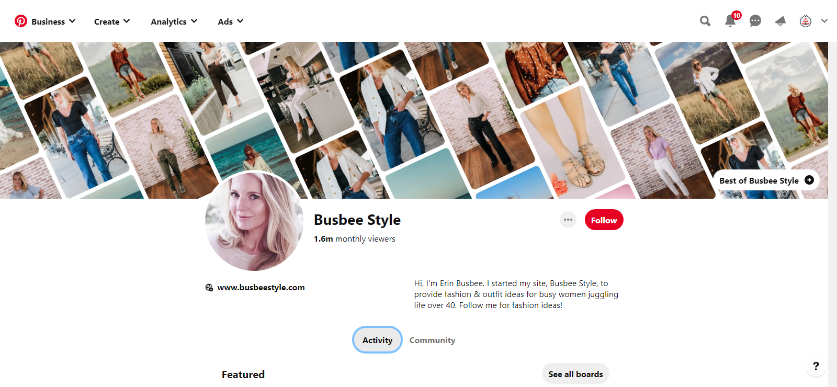Image resolution: width=837 pixels, height=387 pixels.
Task: Select the Activity tab
Action: tap(377, 340)
